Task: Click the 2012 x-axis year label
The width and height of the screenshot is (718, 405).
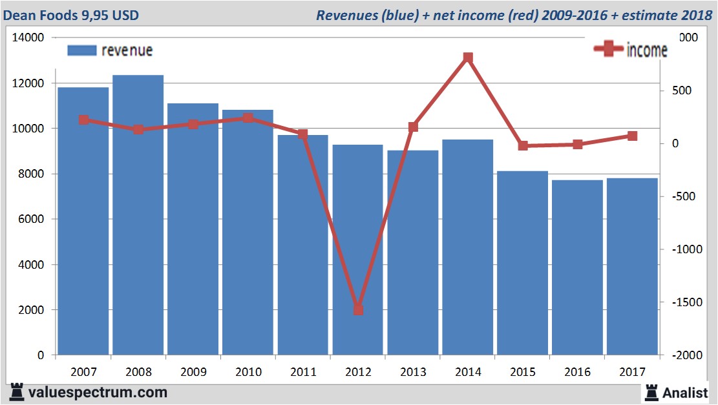Action: point(359,372)
